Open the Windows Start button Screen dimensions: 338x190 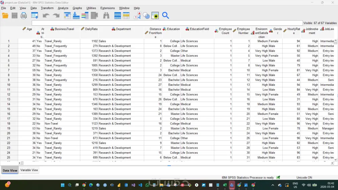click(x=63, y=185)
